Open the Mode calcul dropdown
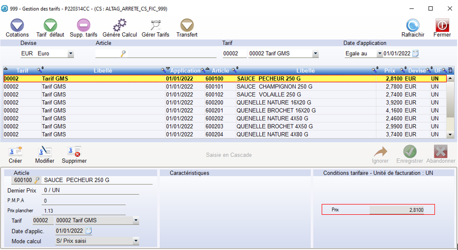The height and width of the screenshot is (250, 458). [x=136, y=241]
